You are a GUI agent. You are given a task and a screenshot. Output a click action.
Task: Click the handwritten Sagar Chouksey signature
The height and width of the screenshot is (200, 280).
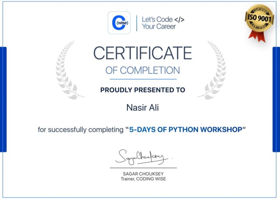[x=142, y=158]
